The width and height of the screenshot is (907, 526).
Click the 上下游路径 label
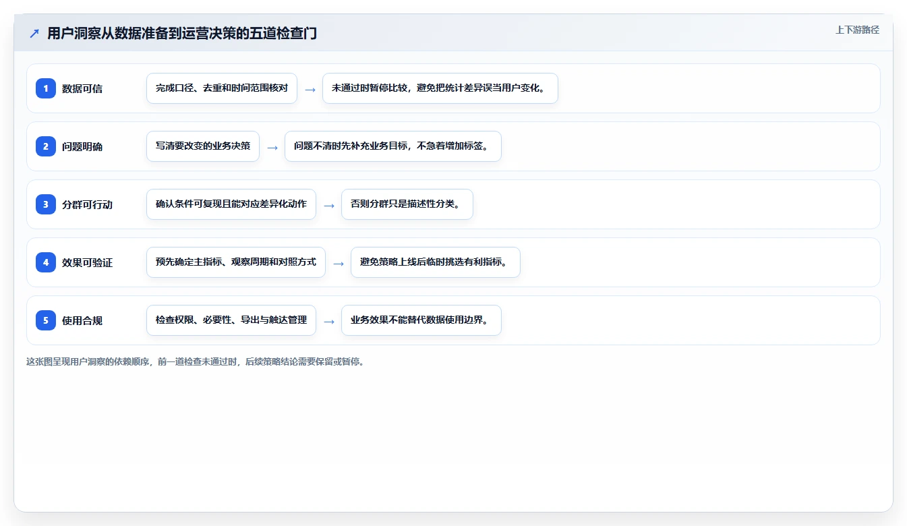coord(857,30)
